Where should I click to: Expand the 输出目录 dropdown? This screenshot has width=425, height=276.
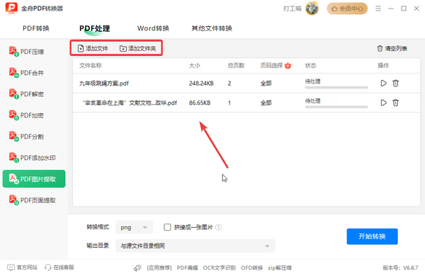(195, 246)
